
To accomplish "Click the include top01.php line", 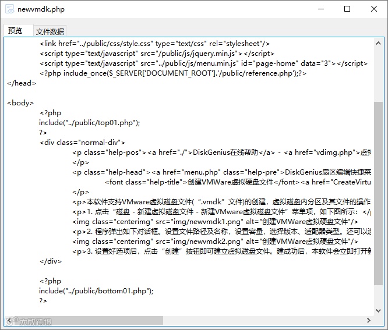I will click(90, 123).
